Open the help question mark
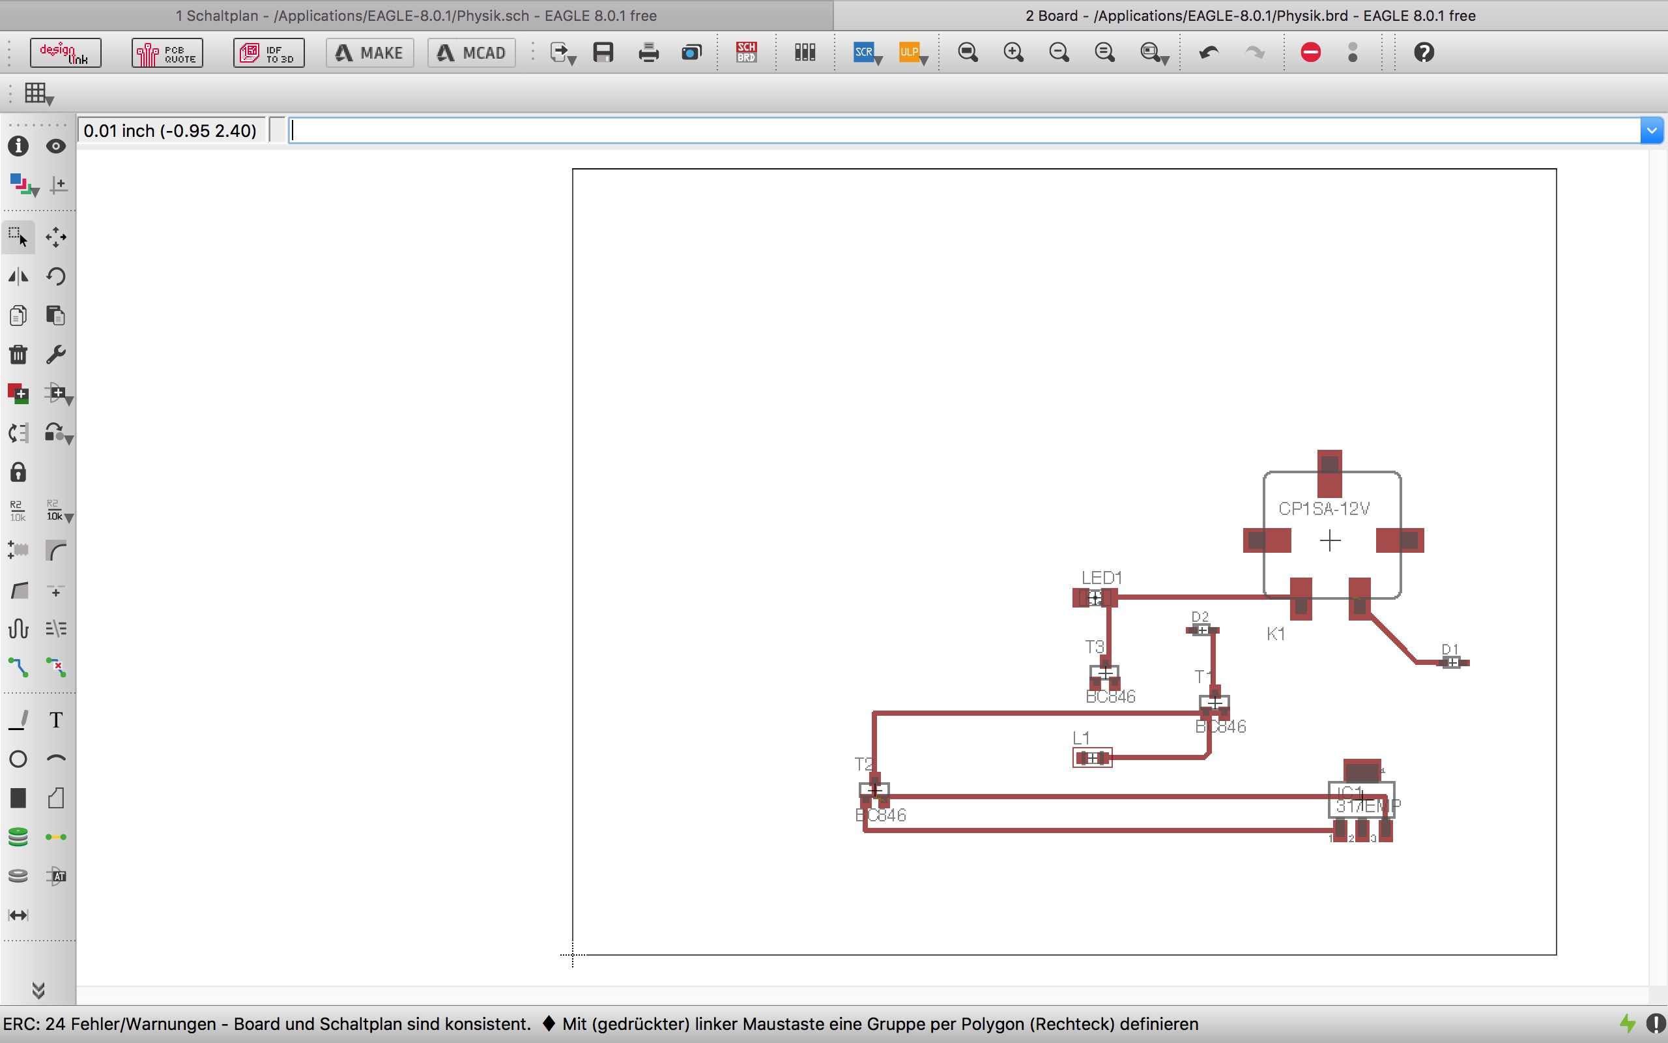Viewport: 1668px width, 1043px height. [x=1423, y=52]
